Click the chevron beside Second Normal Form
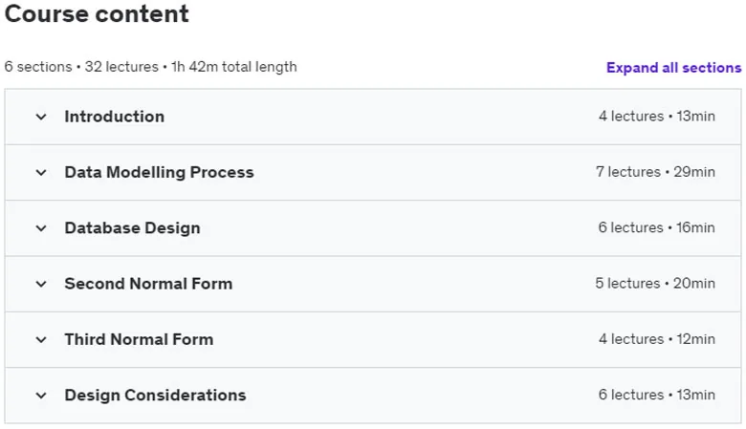 pos(41,284)
